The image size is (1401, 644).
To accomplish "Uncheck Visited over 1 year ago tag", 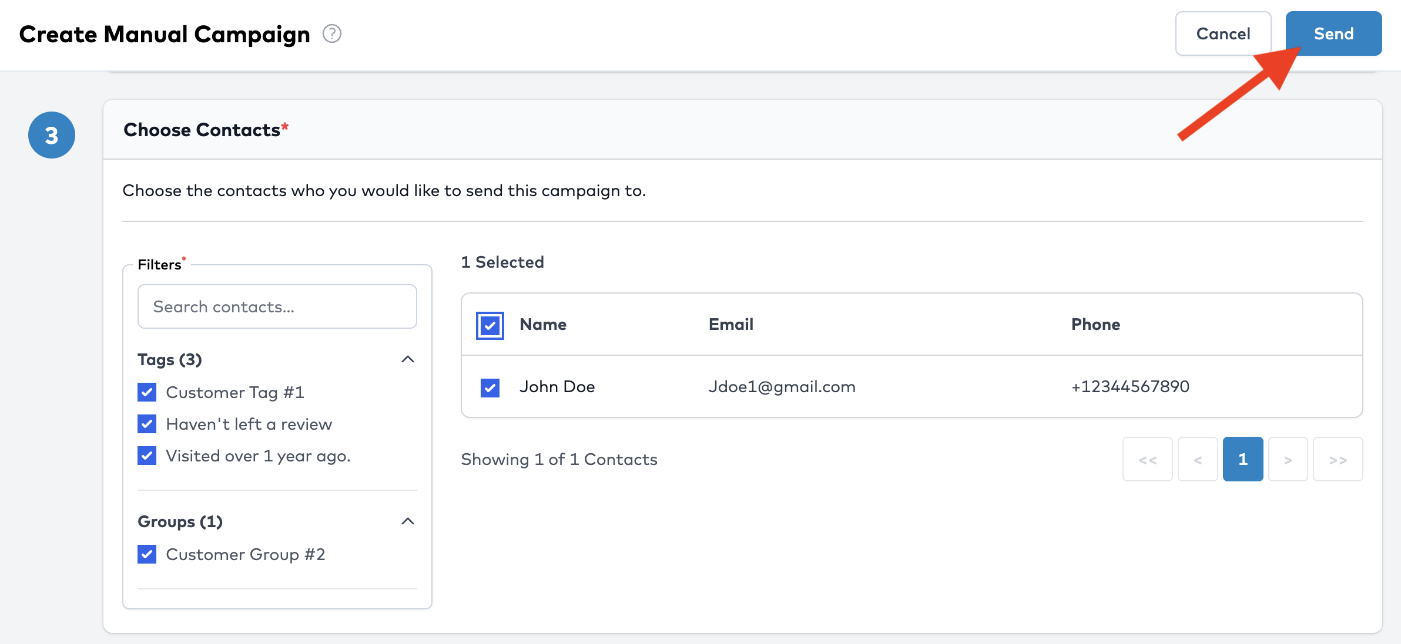I will pos(147,456).
